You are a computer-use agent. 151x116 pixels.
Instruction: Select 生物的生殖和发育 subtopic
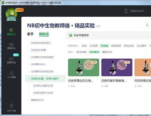click(x=43, y=86)
